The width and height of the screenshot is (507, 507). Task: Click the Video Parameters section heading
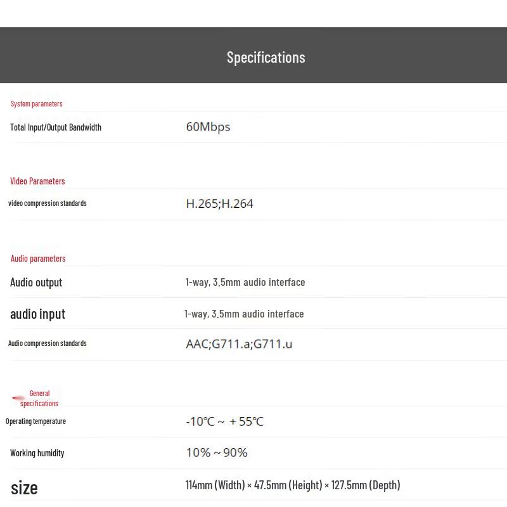click(37, 181)
